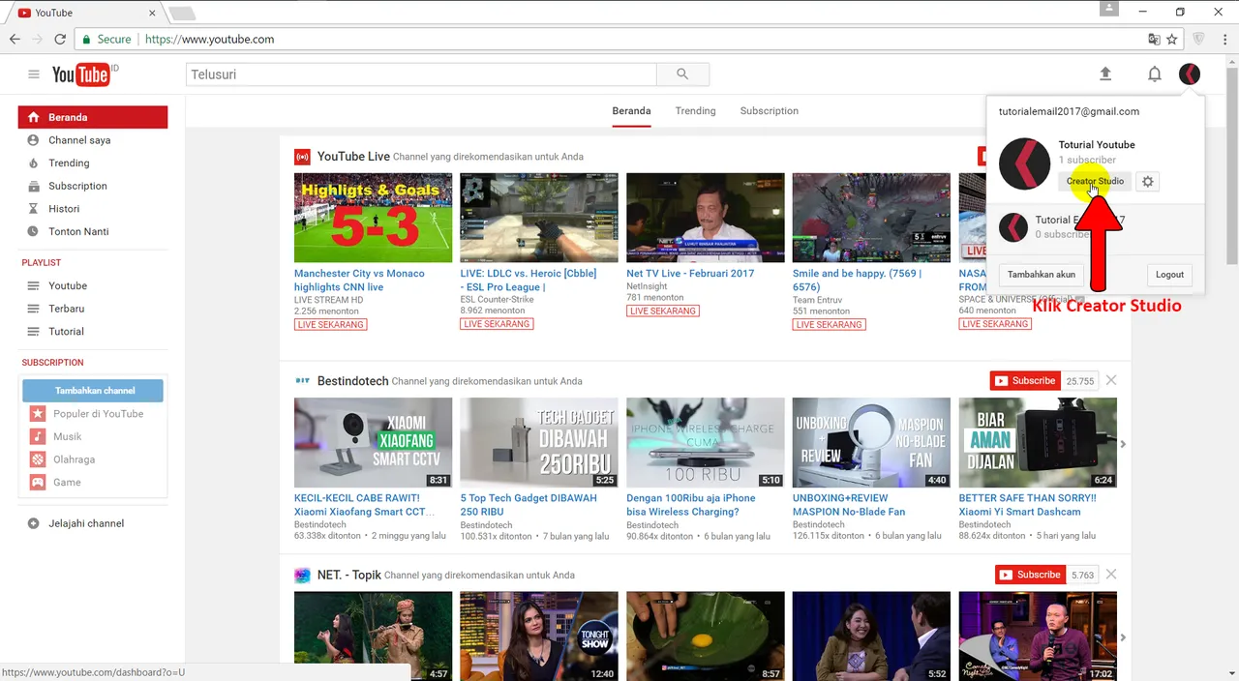Open iPhone Wireless Charging video thumbnail
The image size is (1239, 681).
706,442
